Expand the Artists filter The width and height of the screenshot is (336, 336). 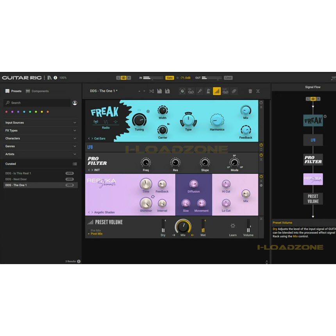[41, 154]
